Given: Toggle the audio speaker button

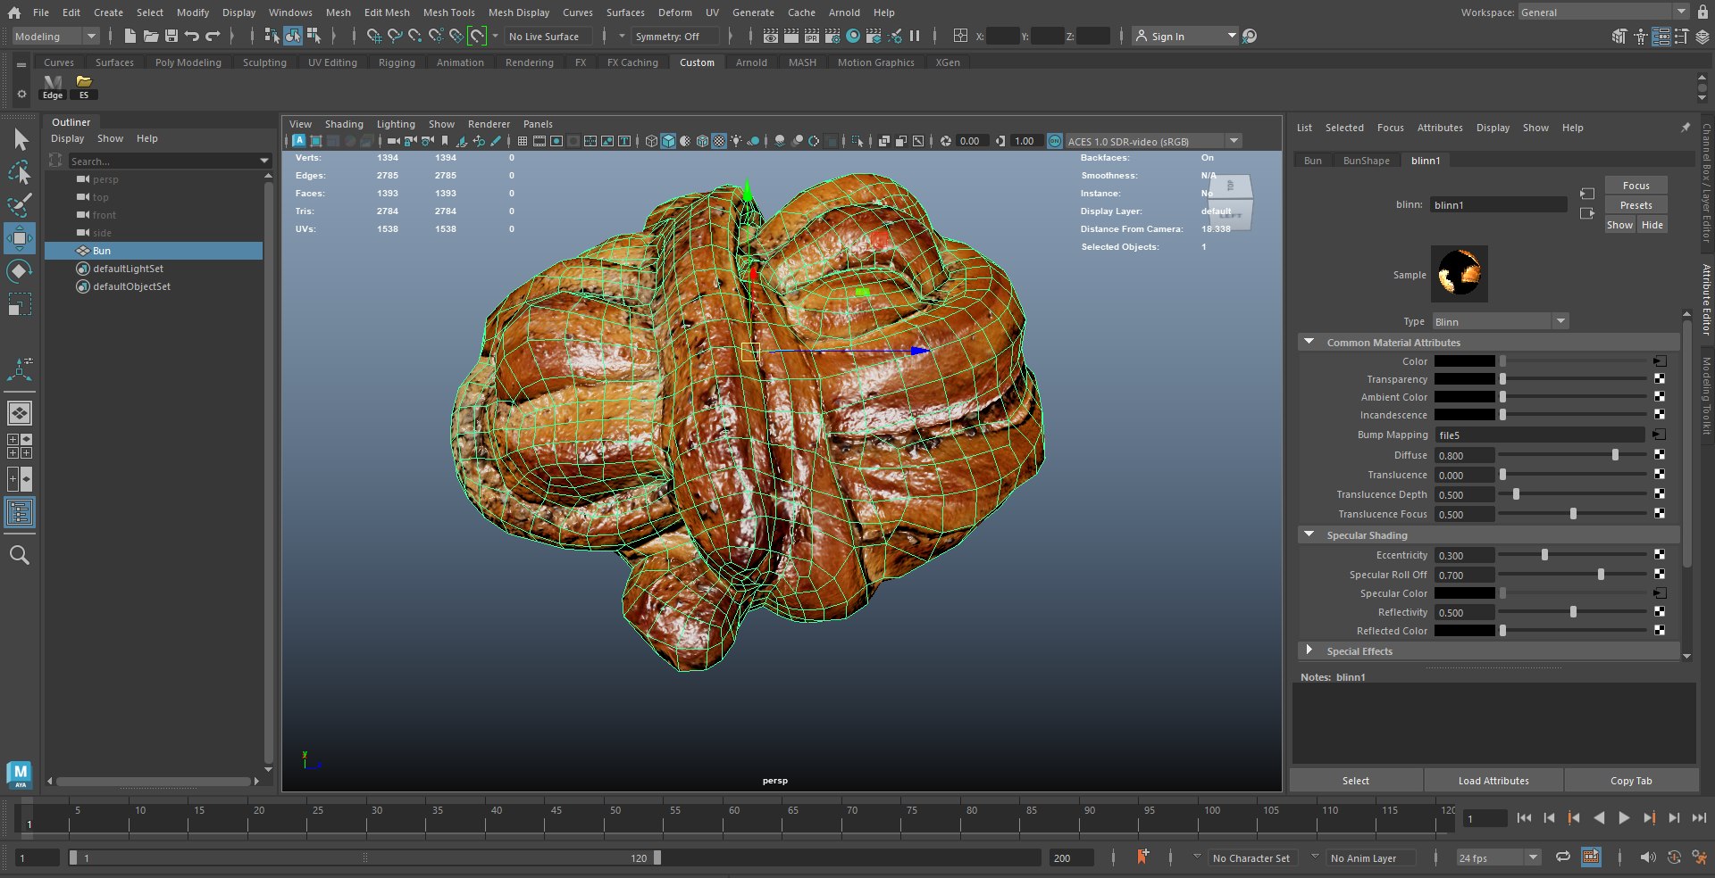Looking at the screenshot, I should [x=1648, y=857].
